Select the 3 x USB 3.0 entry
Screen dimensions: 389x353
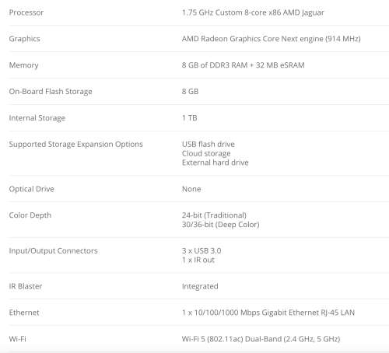(202, 251)
